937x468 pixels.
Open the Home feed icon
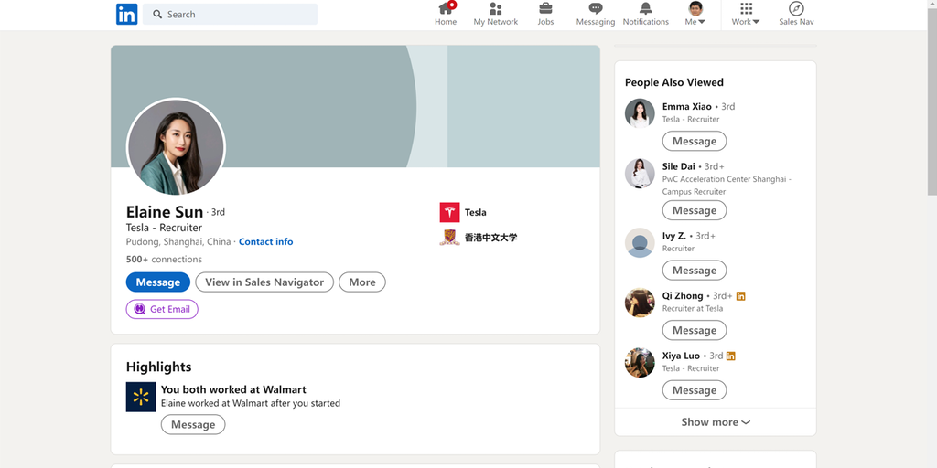pyautogui.click(x=446, y=9)
